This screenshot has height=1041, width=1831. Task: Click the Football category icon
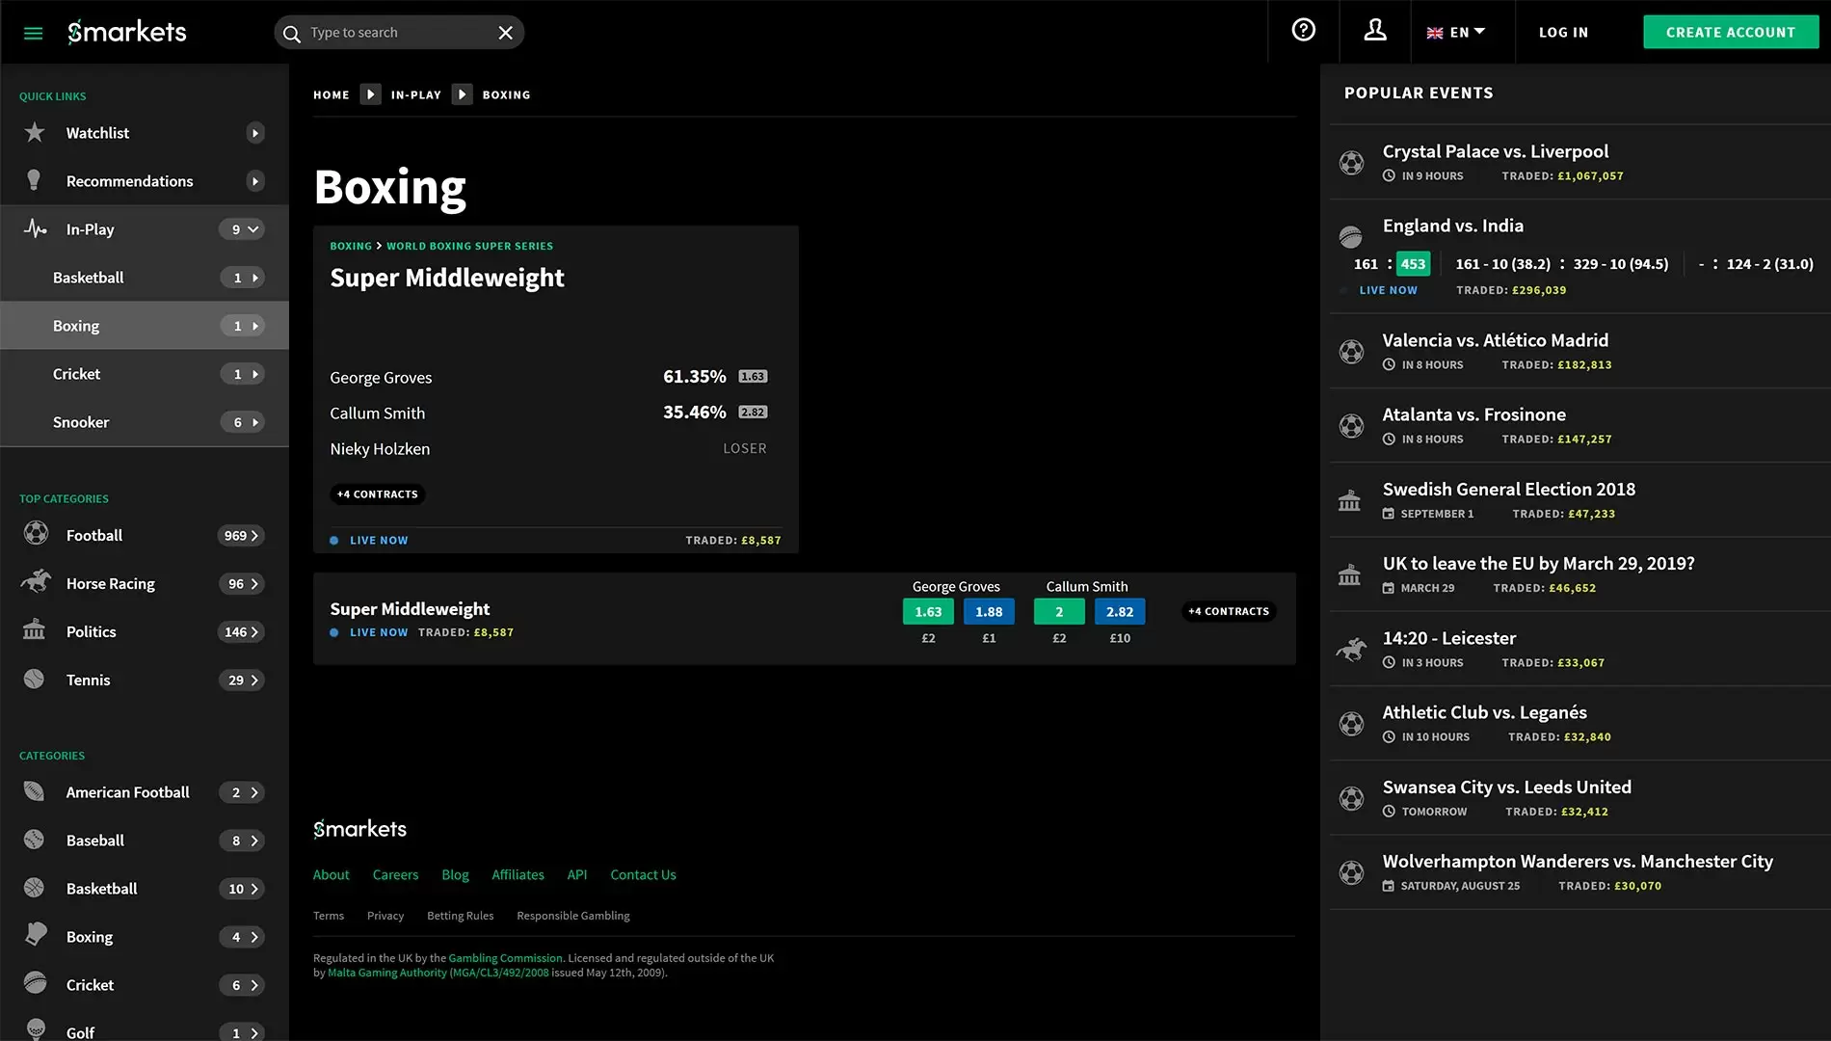coord(36,533)
